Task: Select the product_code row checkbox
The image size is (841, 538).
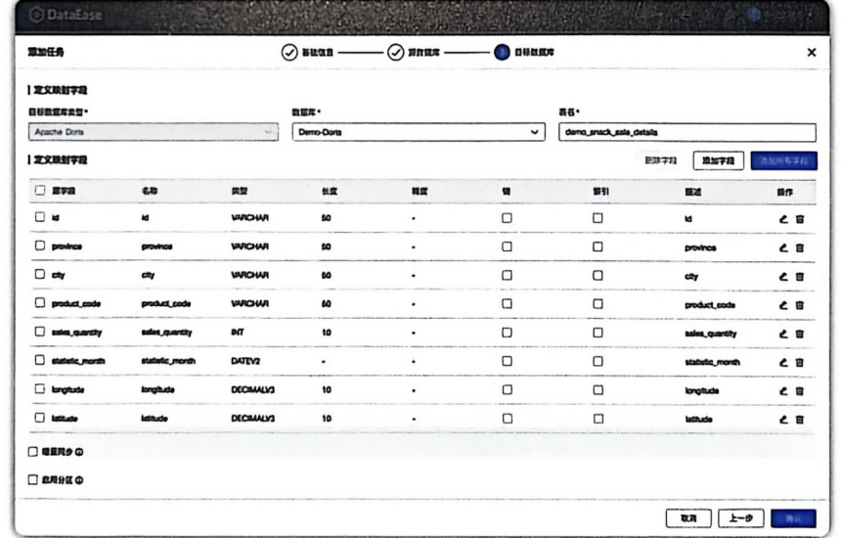Action: 40,302
